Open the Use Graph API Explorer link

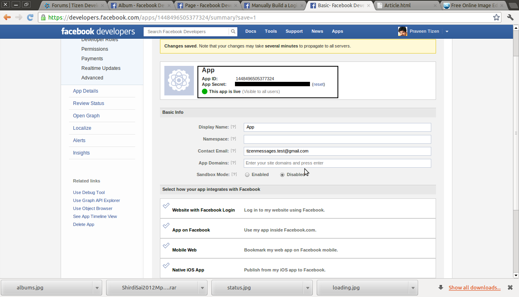96,200
